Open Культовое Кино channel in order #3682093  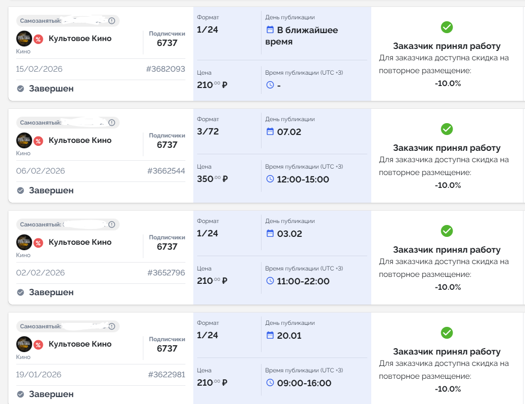click(80, 39)
